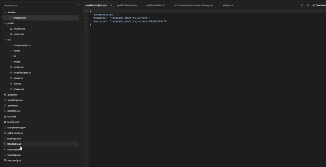Click the markdown icon beside AGENTS.md
This screenshot has width=326, height=167.
point(5,111)
